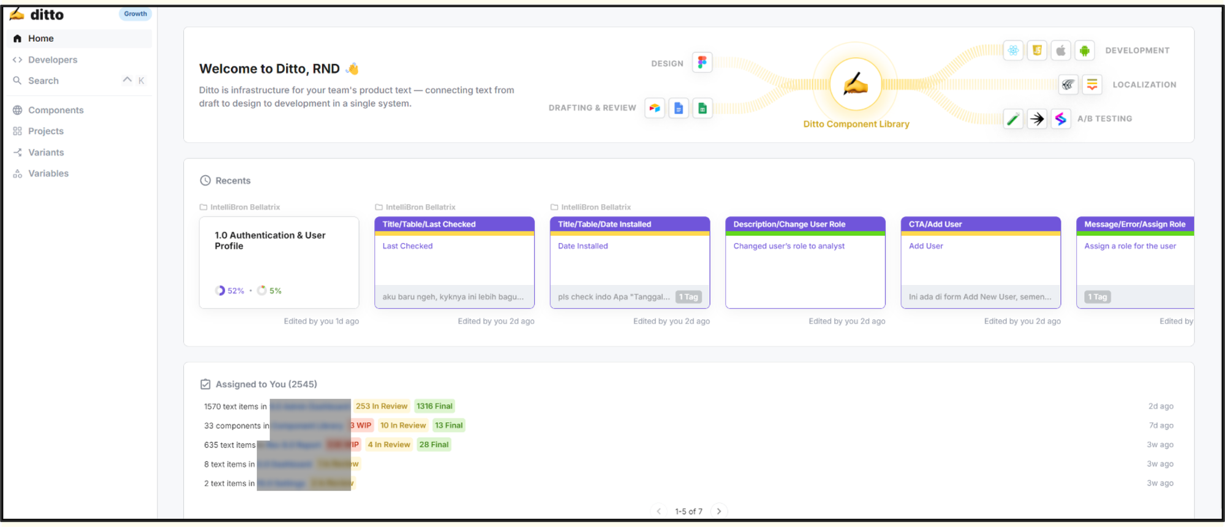Go to next page of assigned items

[x=719, y=511]
